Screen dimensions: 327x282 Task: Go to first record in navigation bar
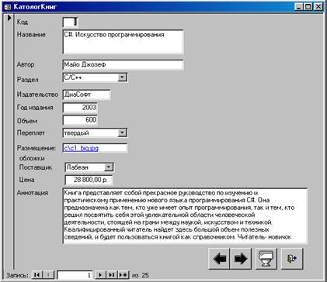point(37,275)
